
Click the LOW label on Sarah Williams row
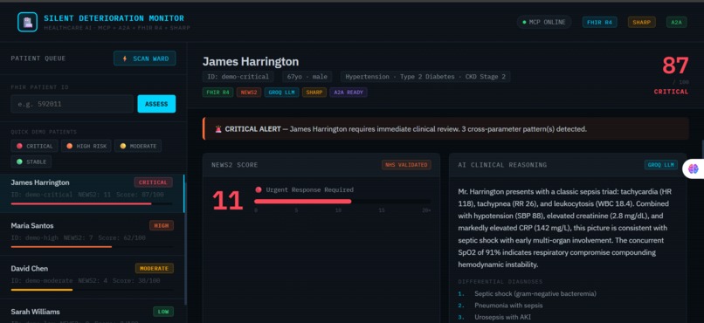163,312
